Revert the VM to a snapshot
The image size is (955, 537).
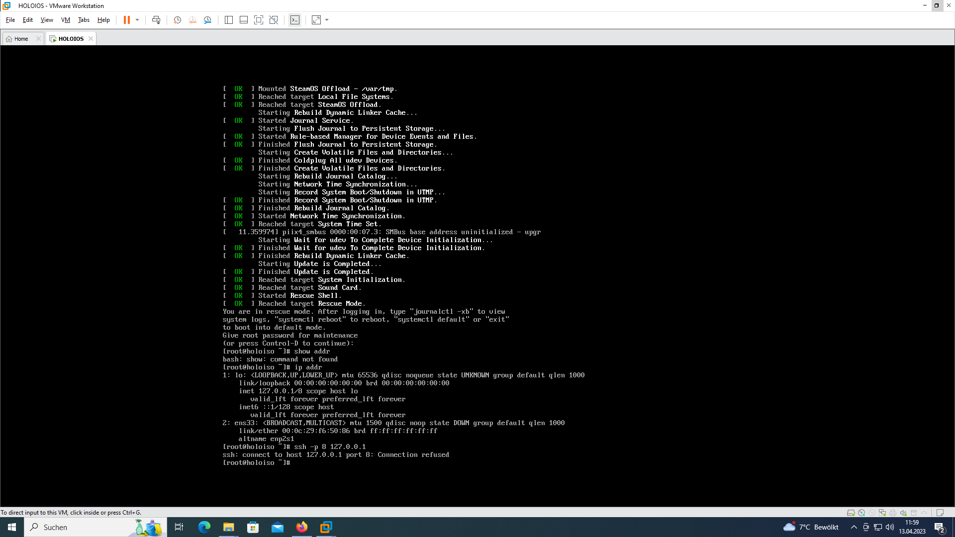[192, 20]
